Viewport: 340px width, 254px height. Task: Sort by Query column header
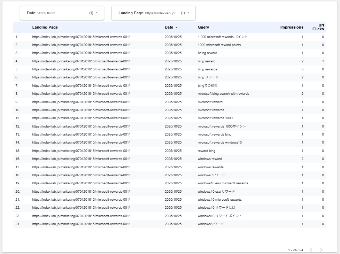(203, 27)
